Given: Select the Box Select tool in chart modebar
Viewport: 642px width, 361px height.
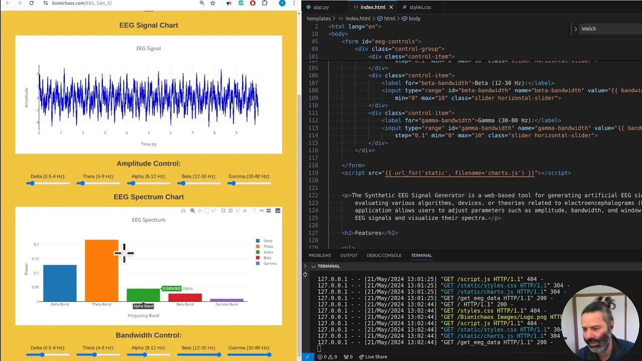Looking at the screenshot, I should click(x=207, y=211).
